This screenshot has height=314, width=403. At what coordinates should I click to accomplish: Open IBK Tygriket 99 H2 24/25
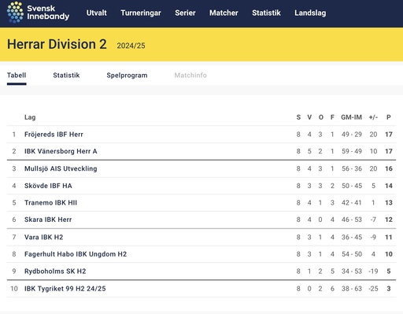(65, 289)
